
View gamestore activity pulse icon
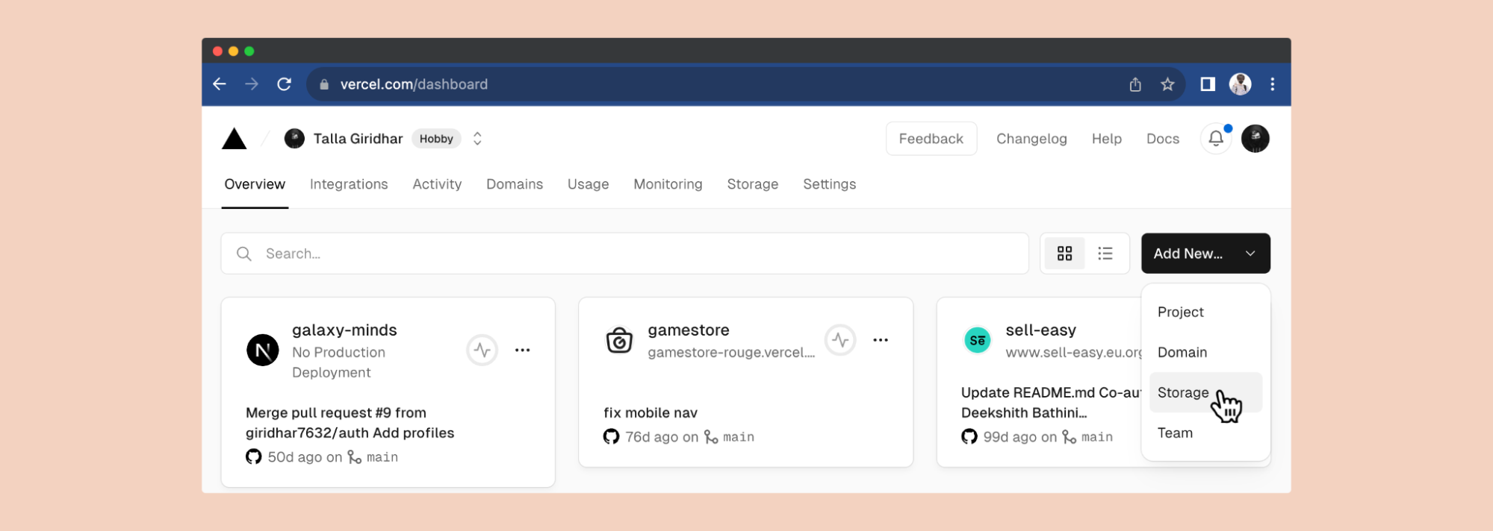(x=841, y=340)
